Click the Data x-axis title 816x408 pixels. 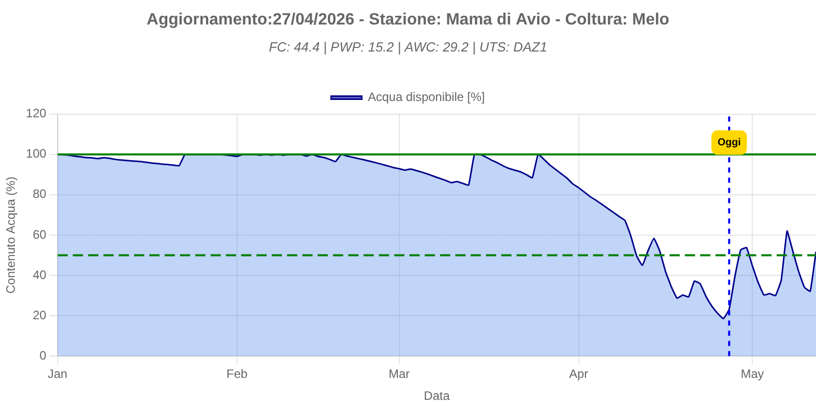(x=437, y=396)
